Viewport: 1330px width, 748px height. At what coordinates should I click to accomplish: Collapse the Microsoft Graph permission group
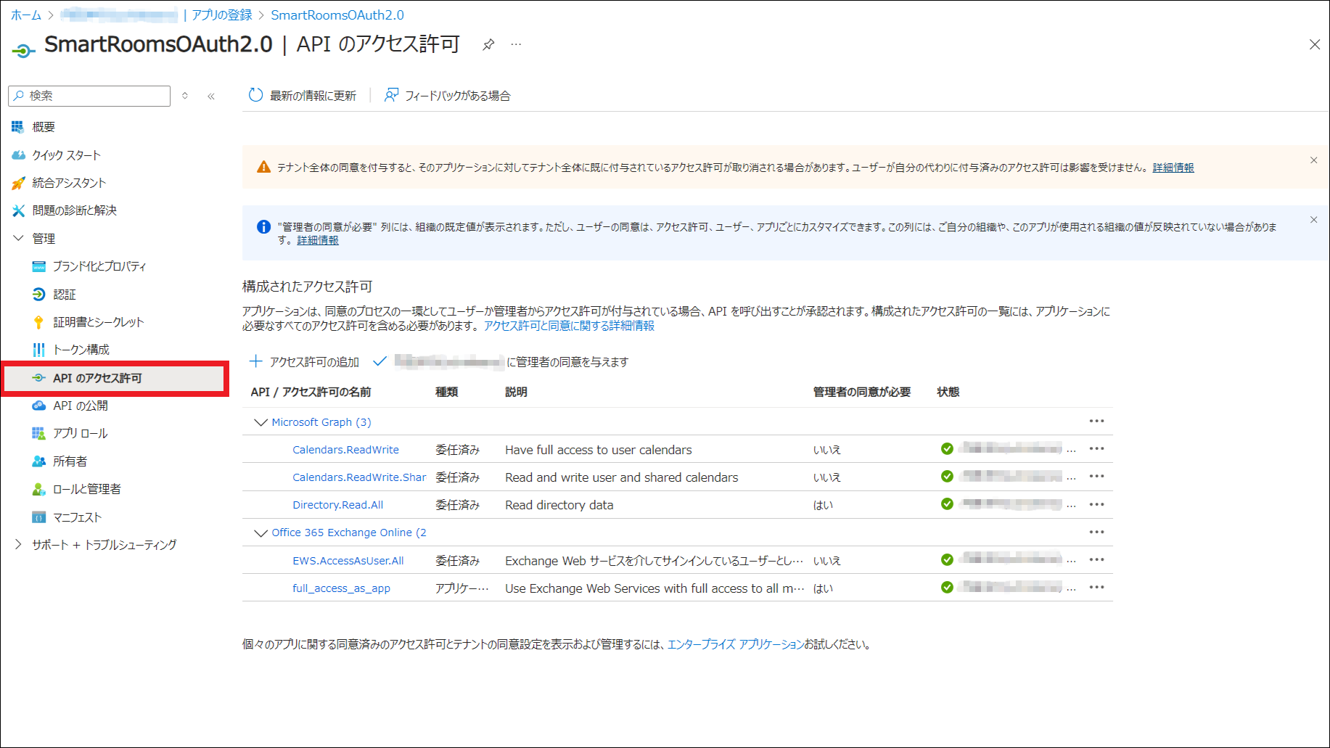pos(260,422)
